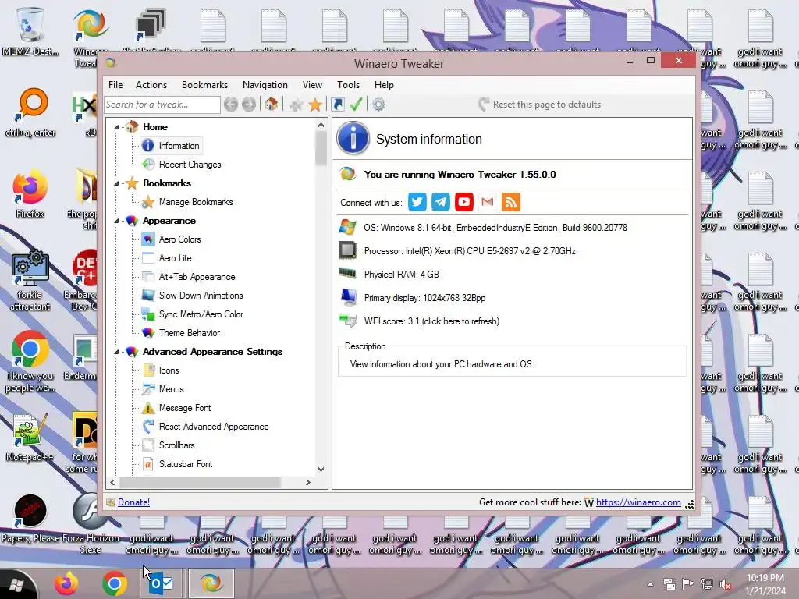
Task: Refresh the WEI score line
Action: [431, 321]
